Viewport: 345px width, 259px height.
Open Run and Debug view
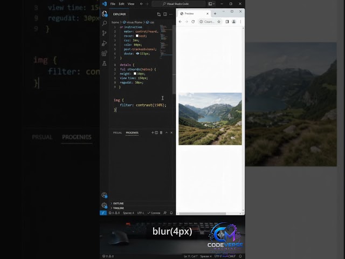[x=104, y=43]
